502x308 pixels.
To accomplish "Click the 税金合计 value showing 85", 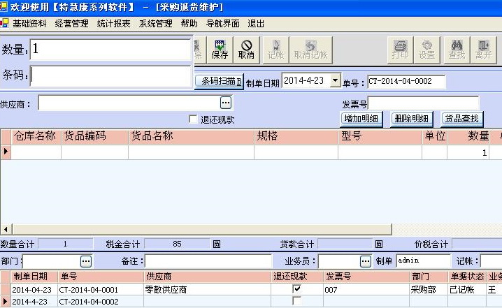I will (178, 244).
